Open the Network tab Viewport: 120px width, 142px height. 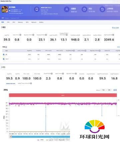(x=34, y=22)
